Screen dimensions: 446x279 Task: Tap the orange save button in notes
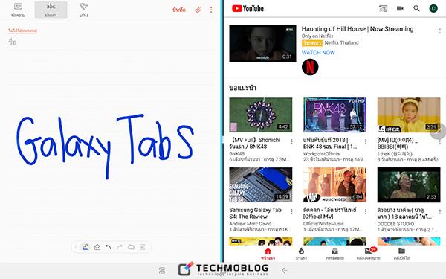[x=179, y=10]
